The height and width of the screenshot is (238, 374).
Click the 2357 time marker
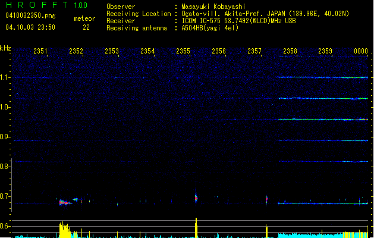pyautogui.click(x=254, y=51)
